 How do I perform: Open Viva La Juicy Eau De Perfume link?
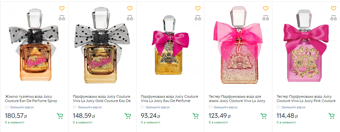tap(169, 99)
